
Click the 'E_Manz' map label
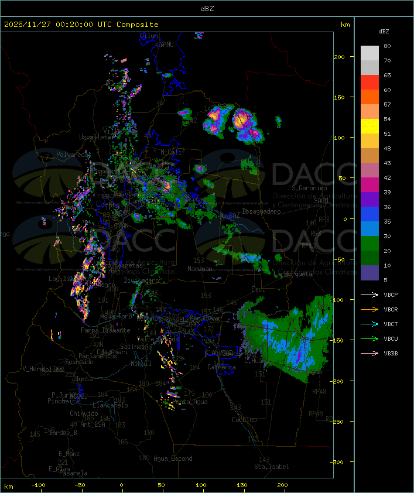click(x=69, y=454)
